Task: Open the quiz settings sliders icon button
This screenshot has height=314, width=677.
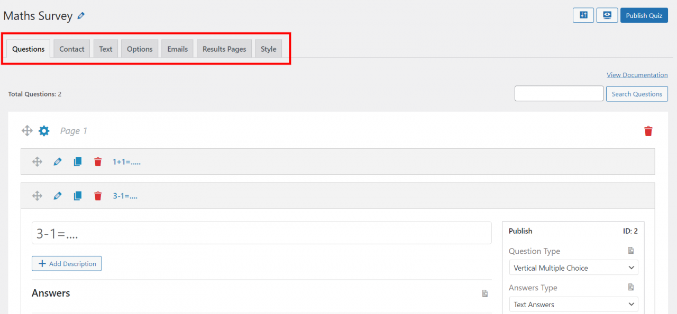Action: pyautogui.click(x=583, y=15)
